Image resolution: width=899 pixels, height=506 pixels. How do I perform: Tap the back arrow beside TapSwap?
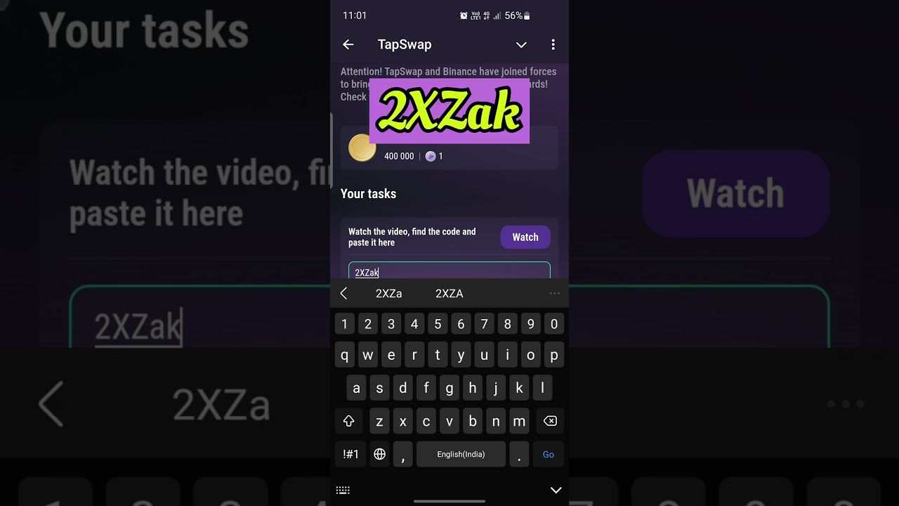[x=348, y=44]
